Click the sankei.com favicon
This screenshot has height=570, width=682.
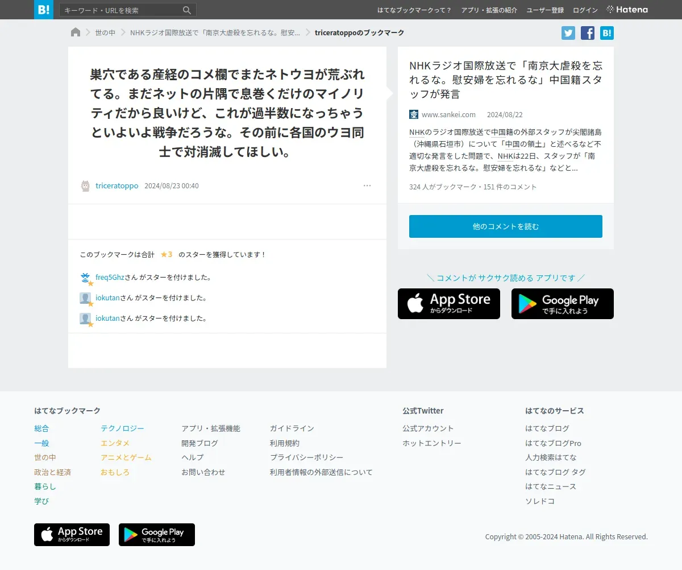[x=414, y=114]
